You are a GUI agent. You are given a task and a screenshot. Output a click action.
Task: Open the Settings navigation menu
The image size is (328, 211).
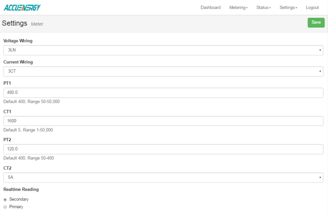pyautogui.click(x=288, y=8)
